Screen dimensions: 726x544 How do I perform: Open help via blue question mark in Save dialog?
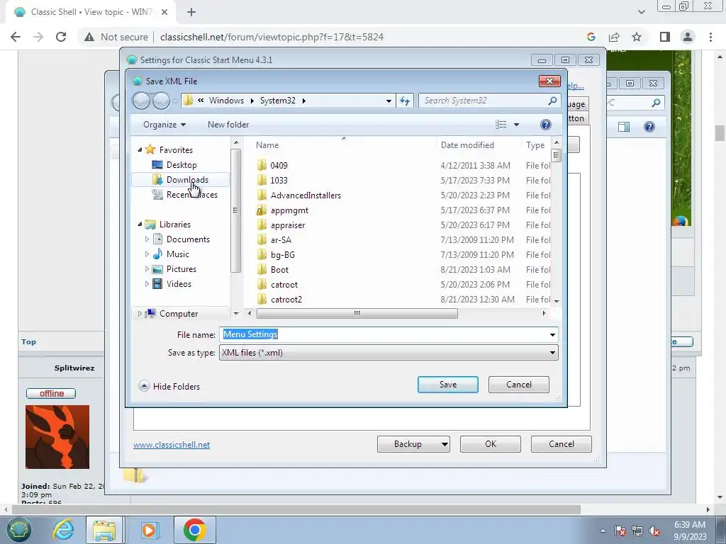[545, 125]
